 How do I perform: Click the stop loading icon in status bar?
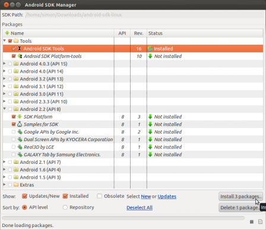coord(252,222)
